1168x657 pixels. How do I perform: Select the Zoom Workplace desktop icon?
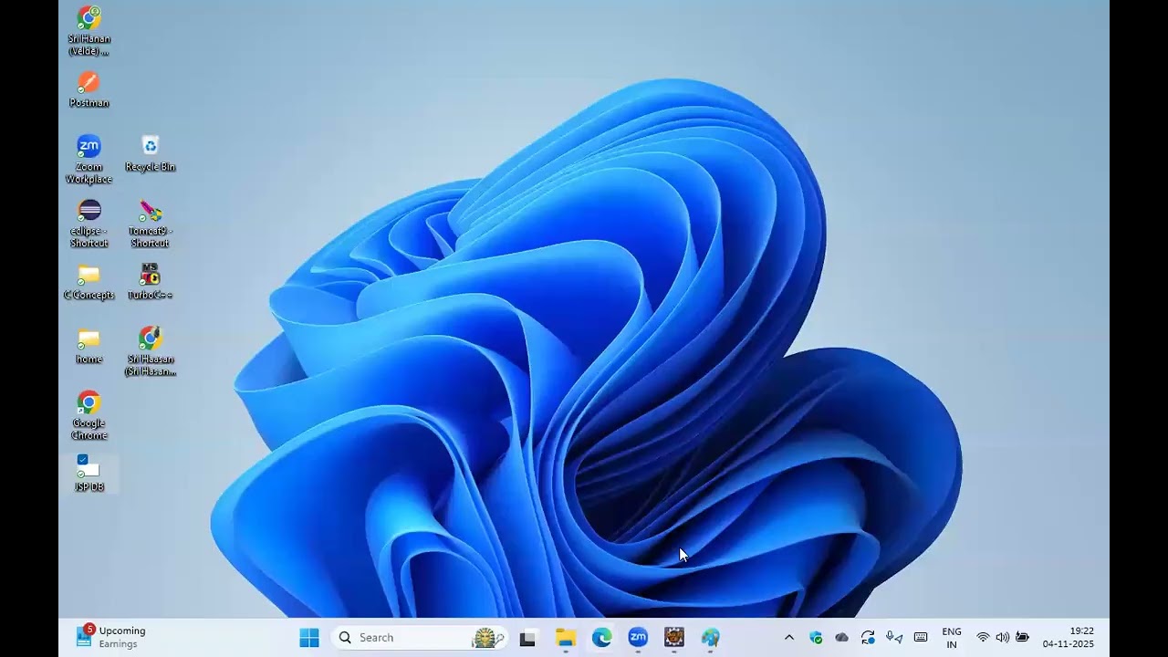click(89, 159)
